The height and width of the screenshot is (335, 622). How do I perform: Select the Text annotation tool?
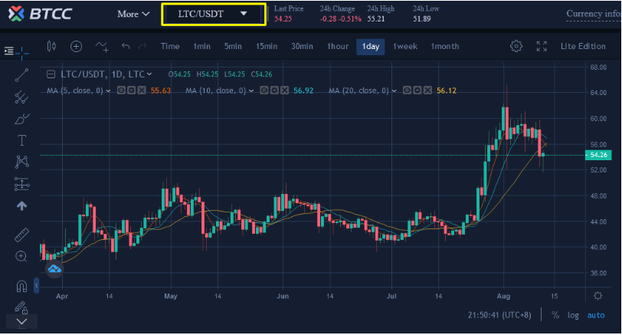point(21,140)
